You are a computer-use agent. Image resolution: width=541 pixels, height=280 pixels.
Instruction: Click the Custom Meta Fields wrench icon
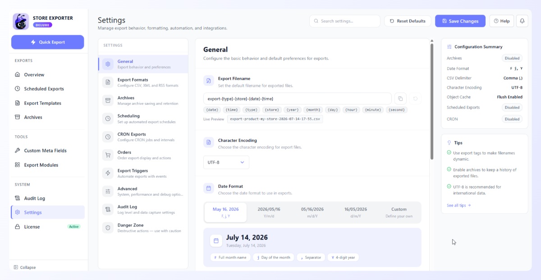click(x=18, y=151)
